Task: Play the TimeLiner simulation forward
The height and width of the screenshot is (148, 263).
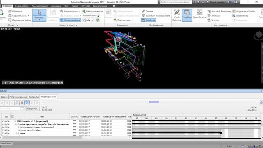Action: click(27, 103)
